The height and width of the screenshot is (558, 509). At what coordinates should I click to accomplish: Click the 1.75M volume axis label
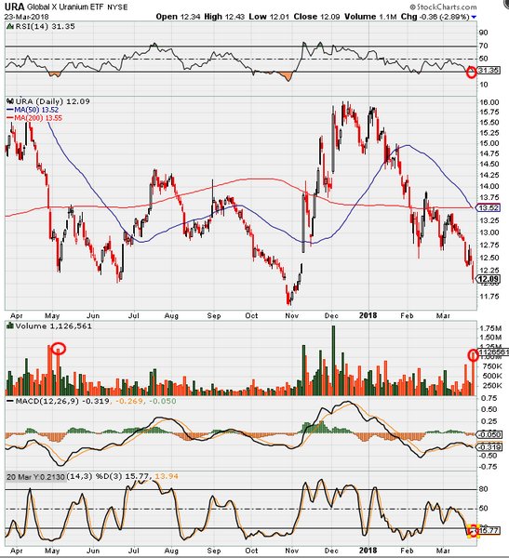[490, 328]
